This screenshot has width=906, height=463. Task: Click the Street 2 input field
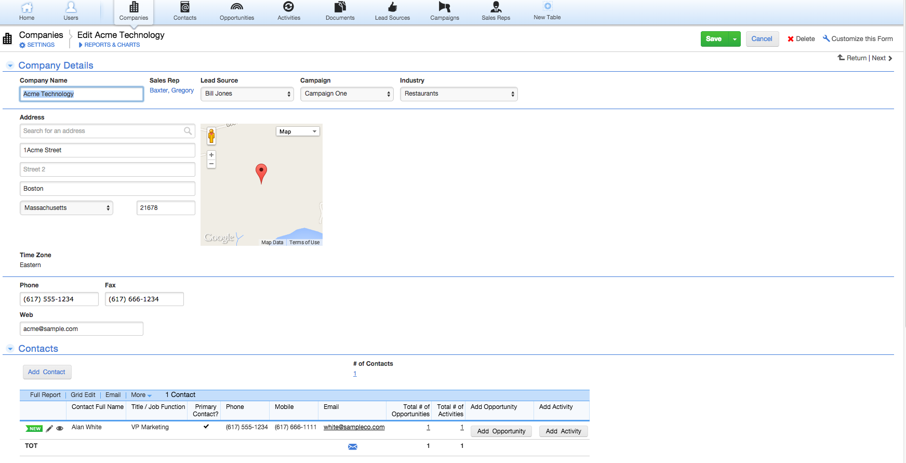click(x=108, y=169)
